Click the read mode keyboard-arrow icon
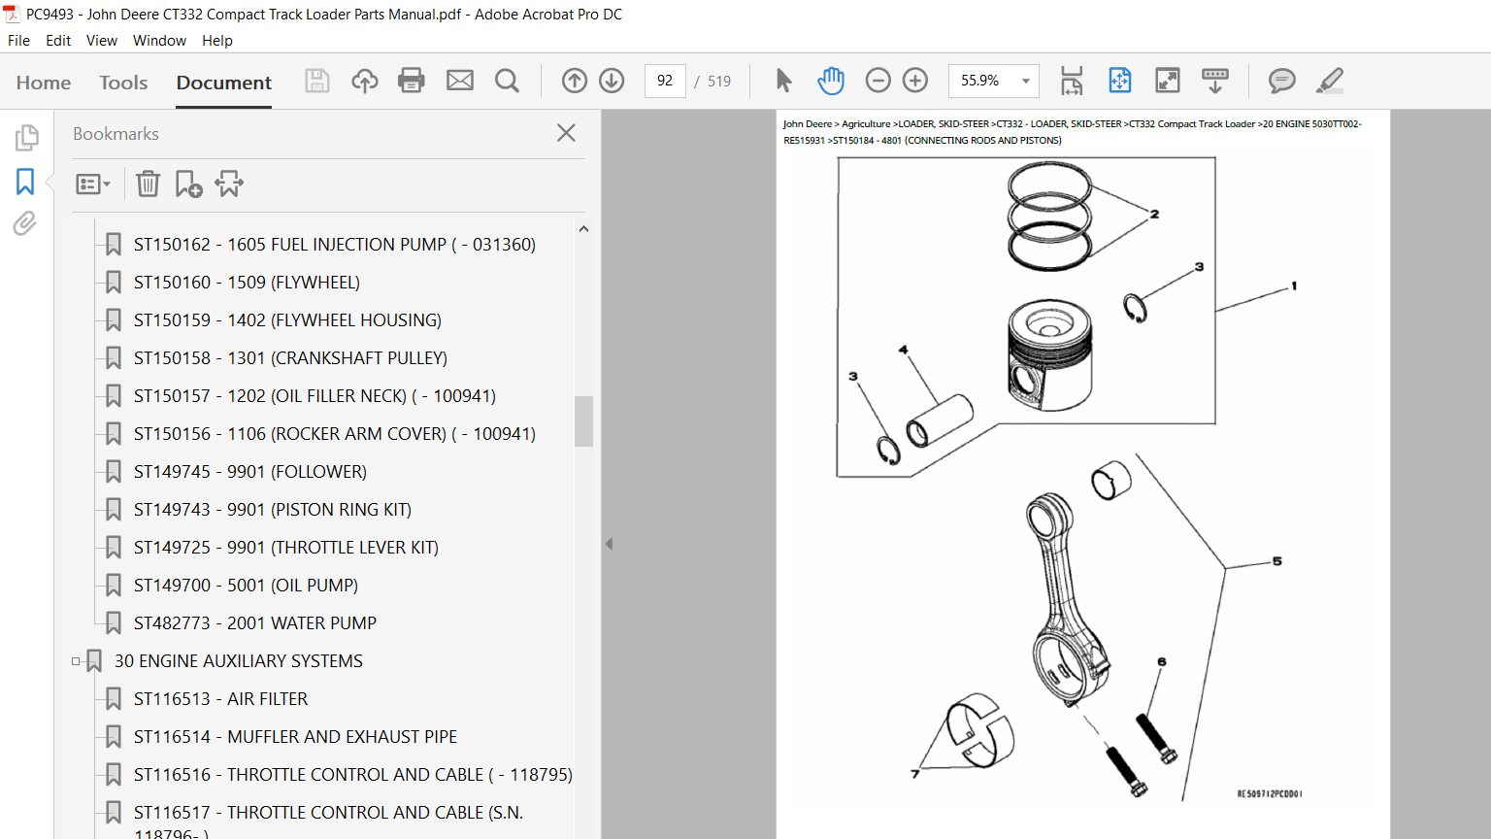The image size is (1491, 839). click(x=1215, y=81)
